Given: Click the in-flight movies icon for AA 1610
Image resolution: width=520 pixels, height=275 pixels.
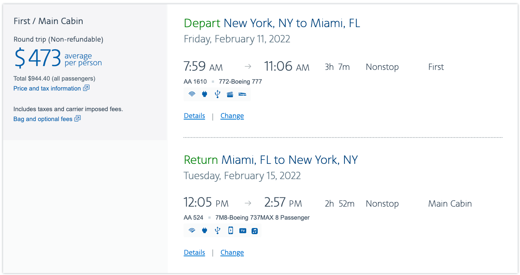Looking at the screenshot, I should 230,94.
